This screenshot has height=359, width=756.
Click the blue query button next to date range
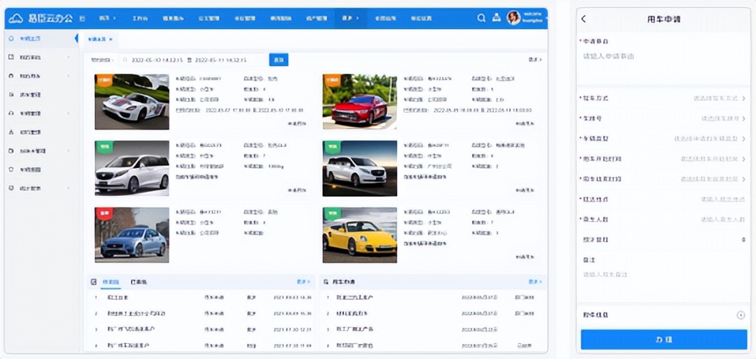coord(278,60)
